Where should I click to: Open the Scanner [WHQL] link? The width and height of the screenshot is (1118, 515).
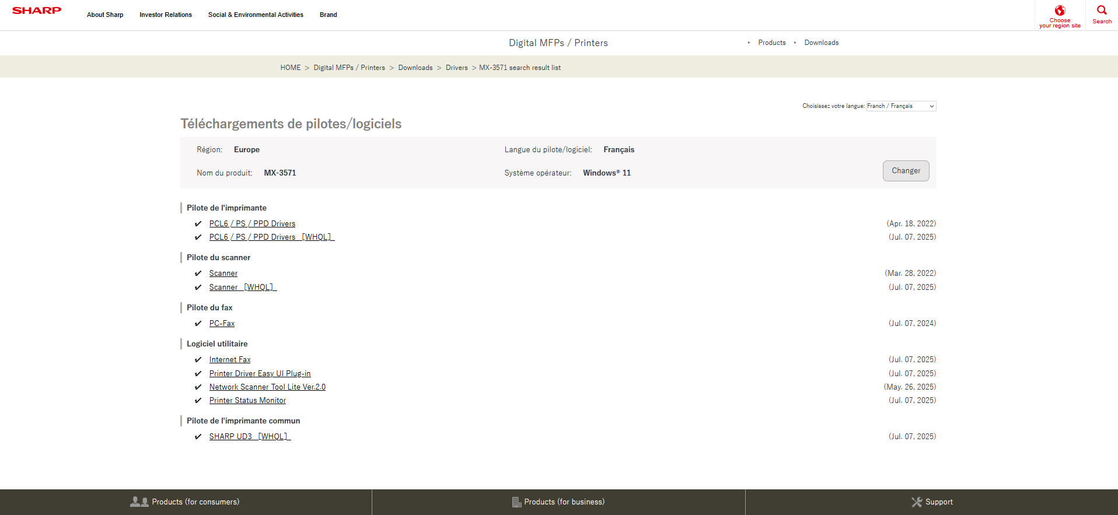pos(243,287)
